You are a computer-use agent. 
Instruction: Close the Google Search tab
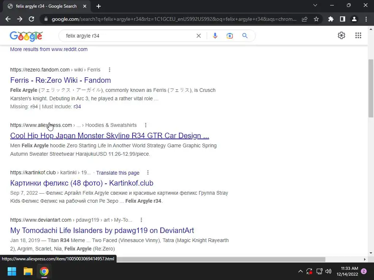[x=85, y=7]
